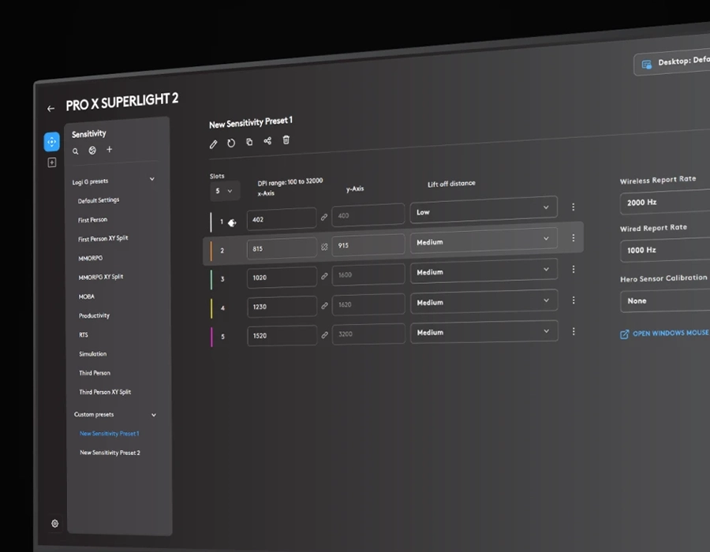Select the Third Person preset
Image resolution: width=710 pixels, height=552 pixels.
pyautogui.click(x=95, y=373)
